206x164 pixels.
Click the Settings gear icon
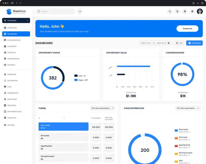(x=5, y=125)
